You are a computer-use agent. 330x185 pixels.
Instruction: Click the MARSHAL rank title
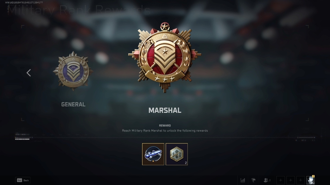click(x=165, y=110)
